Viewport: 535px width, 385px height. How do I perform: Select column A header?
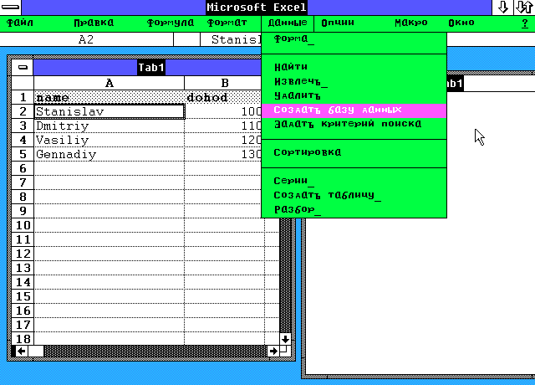coord(110,83)
